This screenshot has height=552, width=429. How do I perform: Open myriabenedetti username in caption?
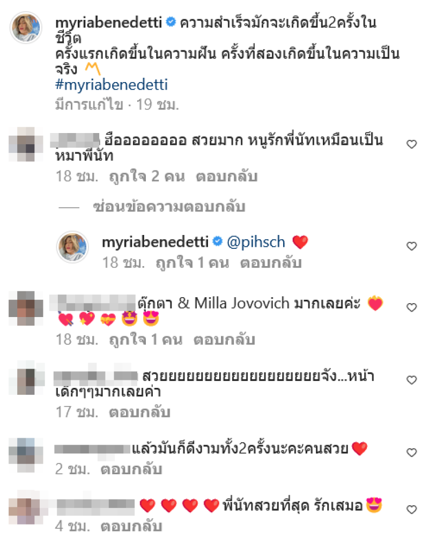click(108, 23)
